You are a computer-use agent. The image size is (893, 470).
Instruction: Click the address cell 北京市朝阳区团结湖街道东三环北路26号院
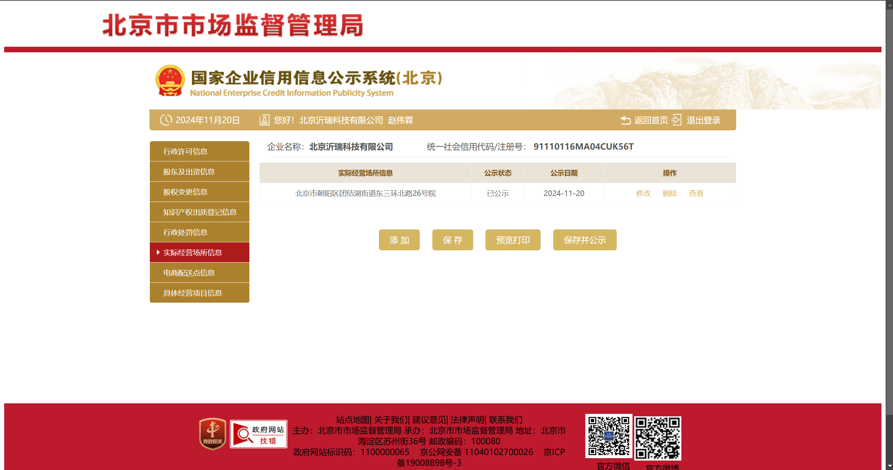[x=365, y=193]
